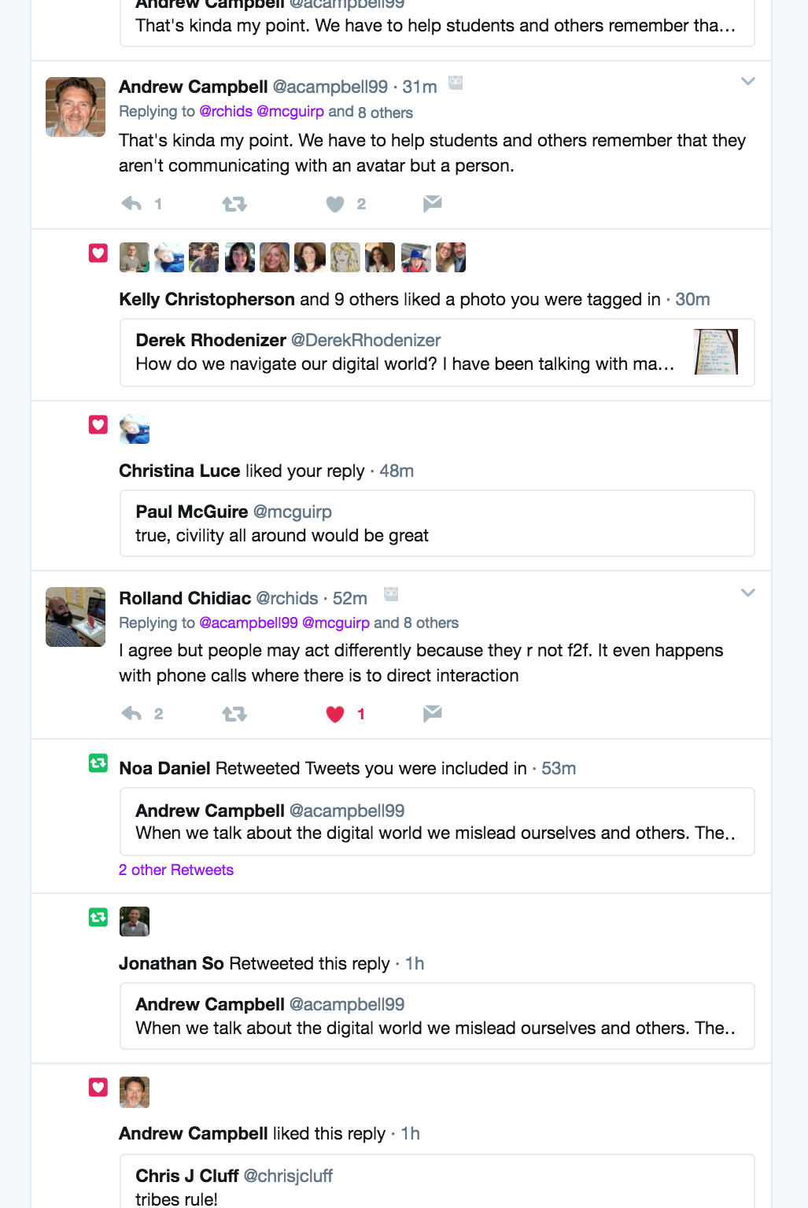View Derek Rhodenizer's tagged photo thumbnail

tap(716, 352)
